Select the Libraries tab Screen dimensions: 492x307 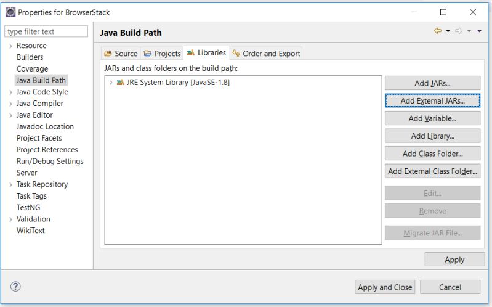tap(206, 52)
